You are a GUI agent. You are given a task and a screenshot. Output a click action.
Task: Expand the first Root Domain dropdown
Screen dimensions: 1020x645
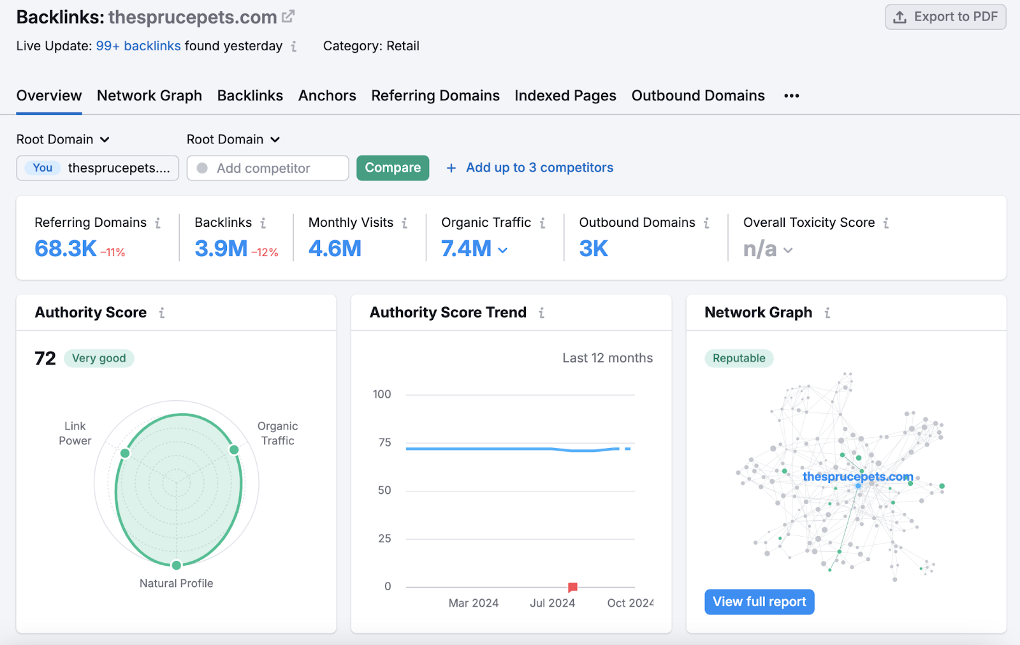pos(63,140)
